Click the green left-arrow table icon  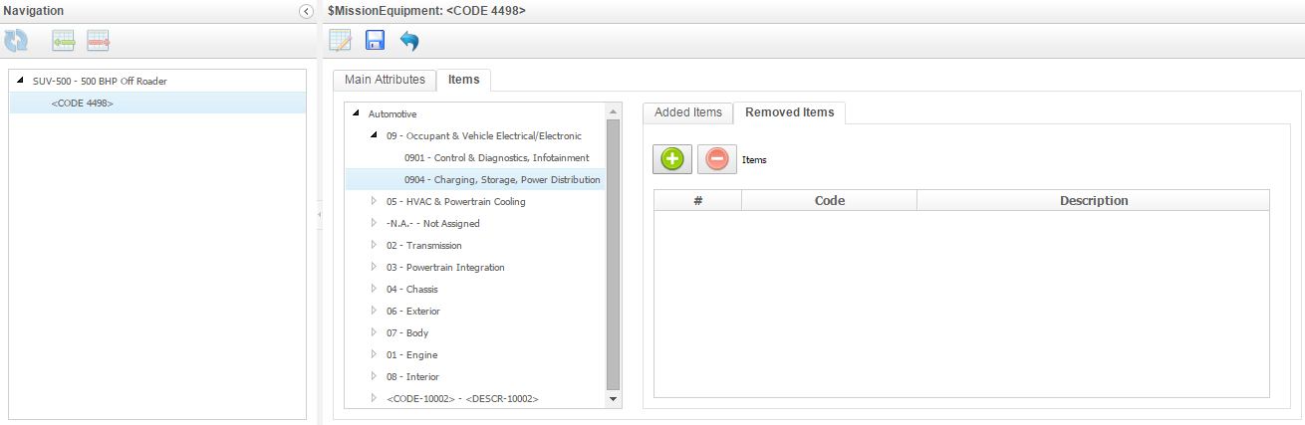64,41
